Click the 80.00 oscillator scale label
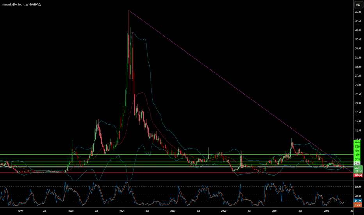This screenshot has height=215, width=364. [x=359, y=186]
